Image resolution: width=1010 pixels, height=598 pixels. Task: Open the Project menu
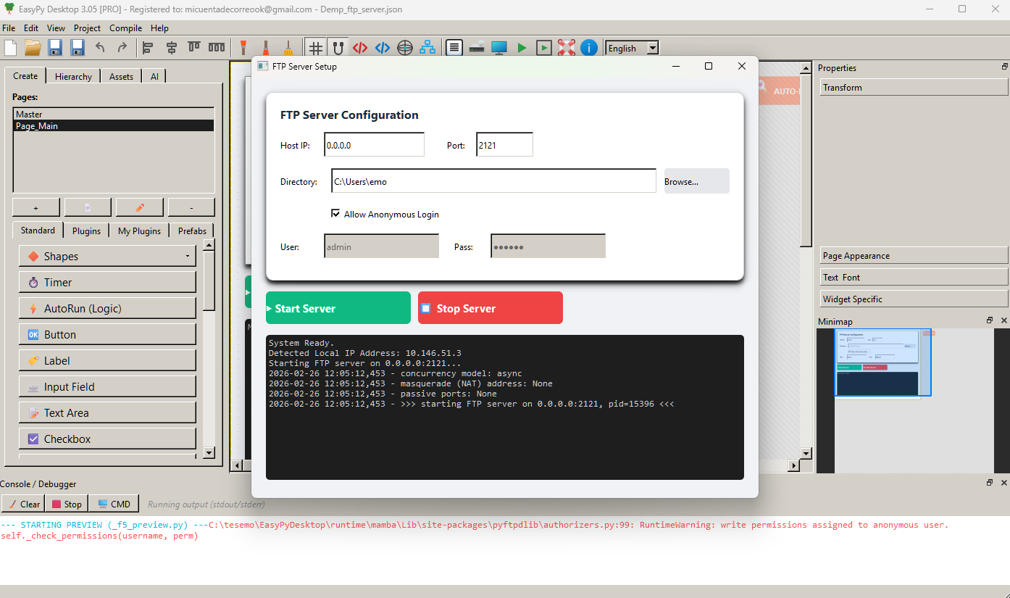tap(87, 28)
